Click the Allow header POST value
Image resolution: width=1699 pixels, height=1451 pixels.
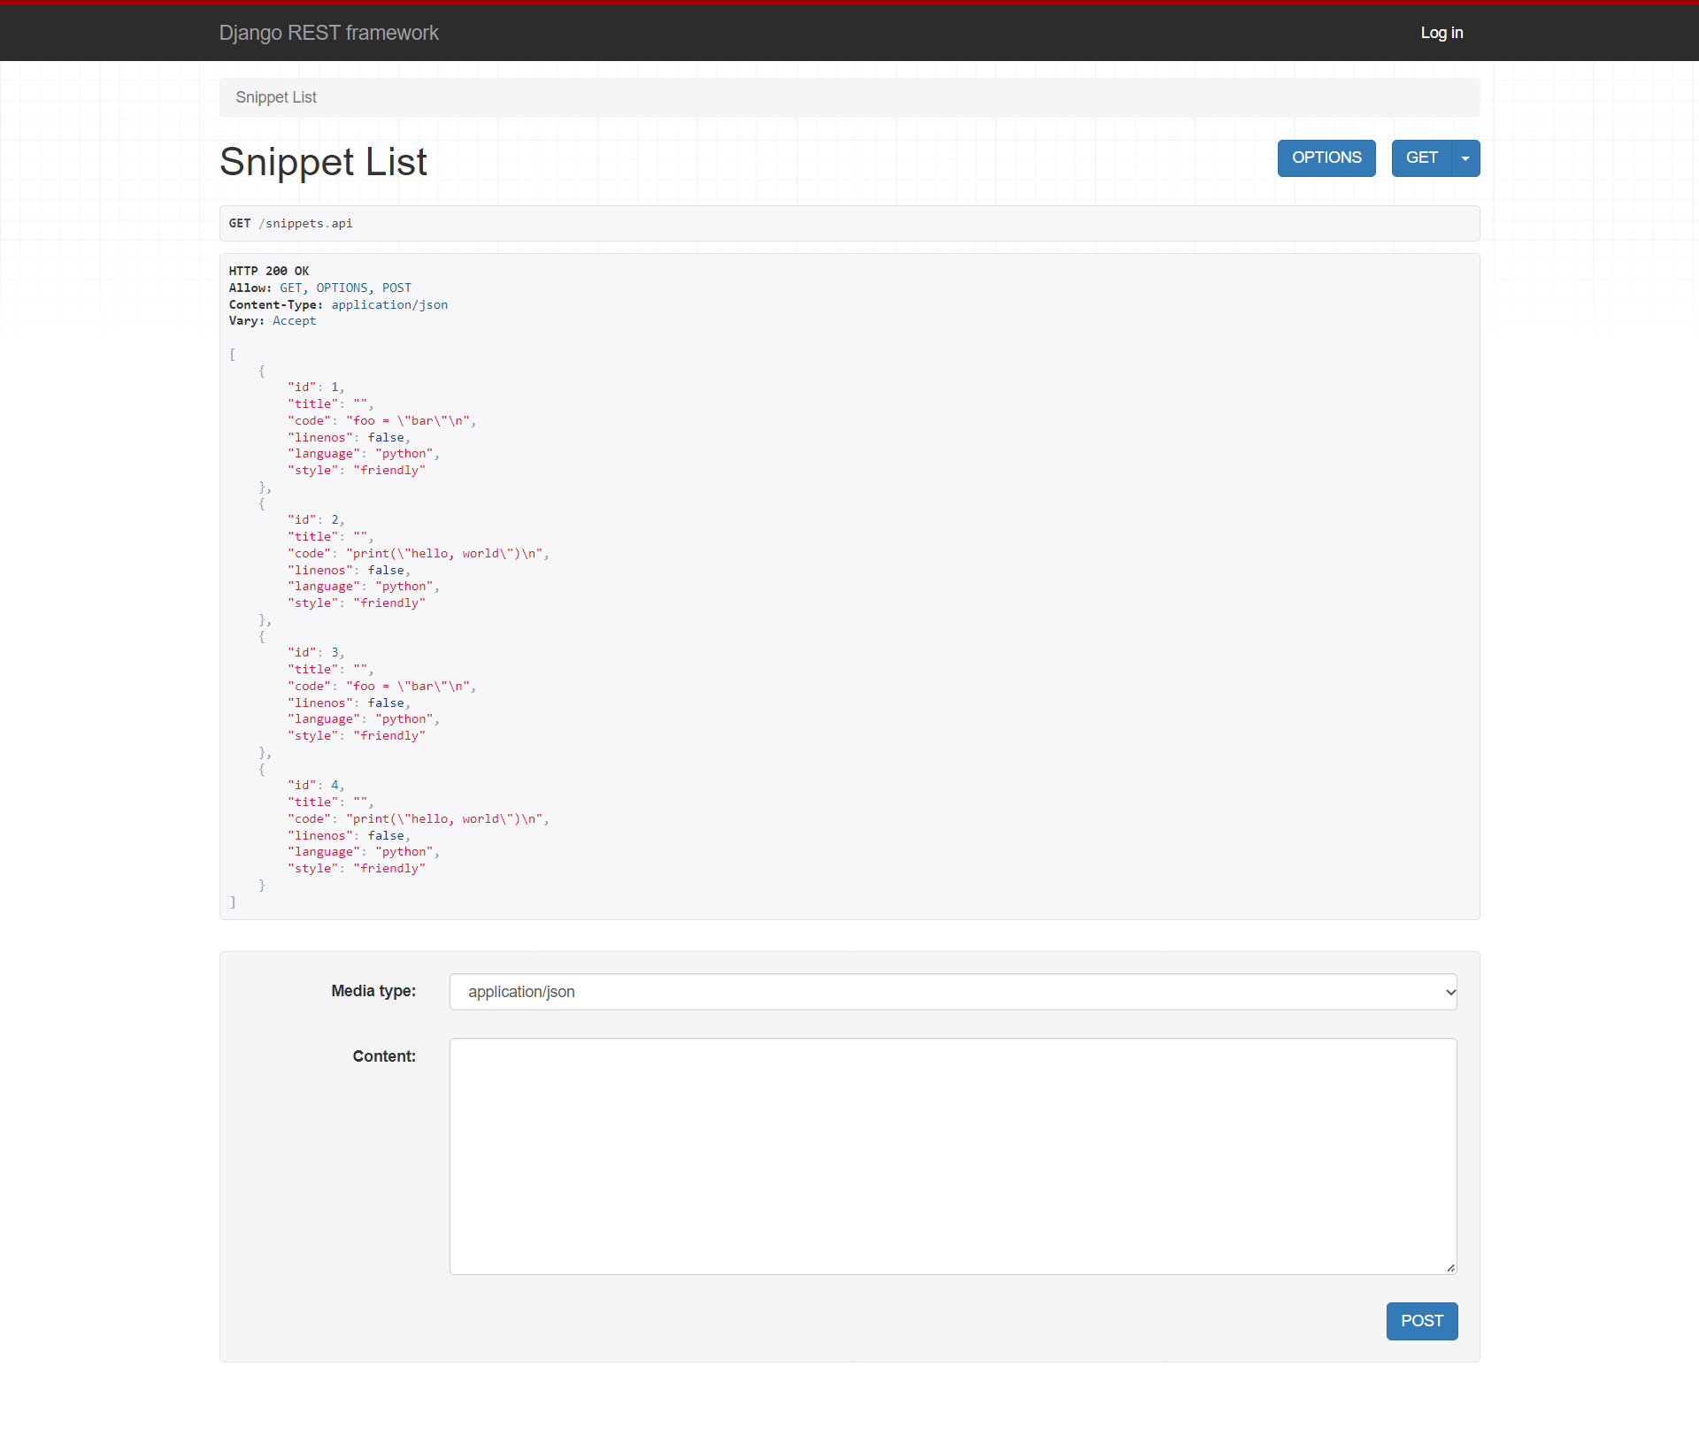[x=396, y=288]
